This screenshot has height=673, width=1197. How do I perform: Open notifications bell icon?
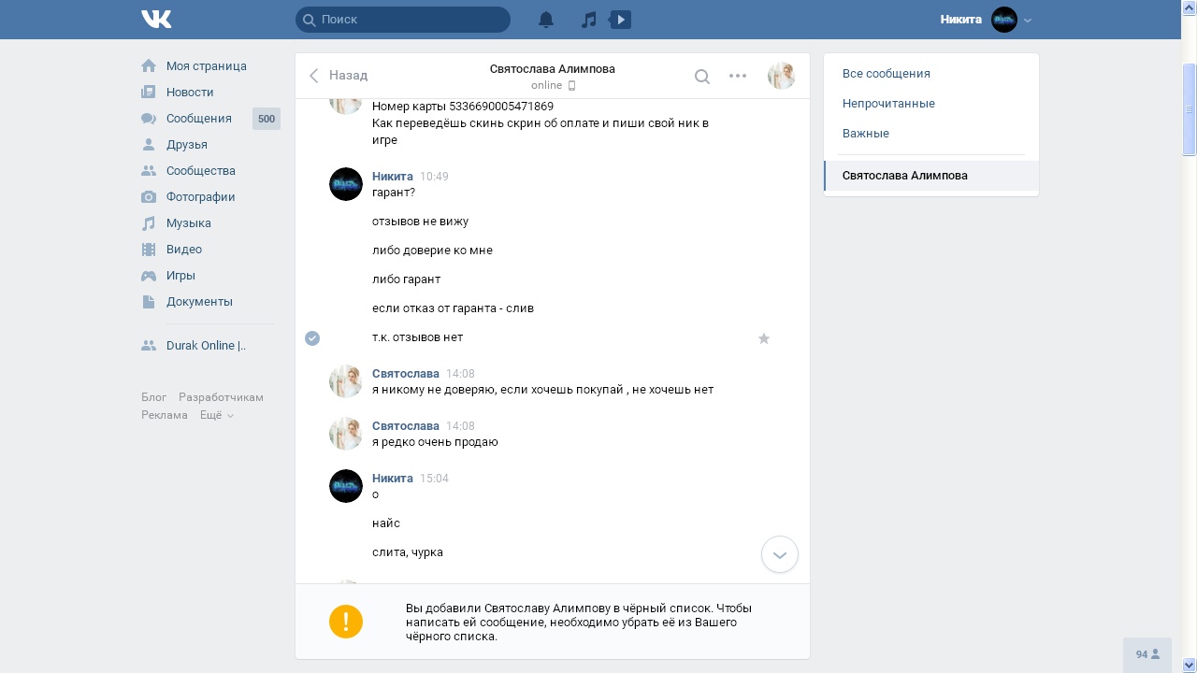[546, 20]
